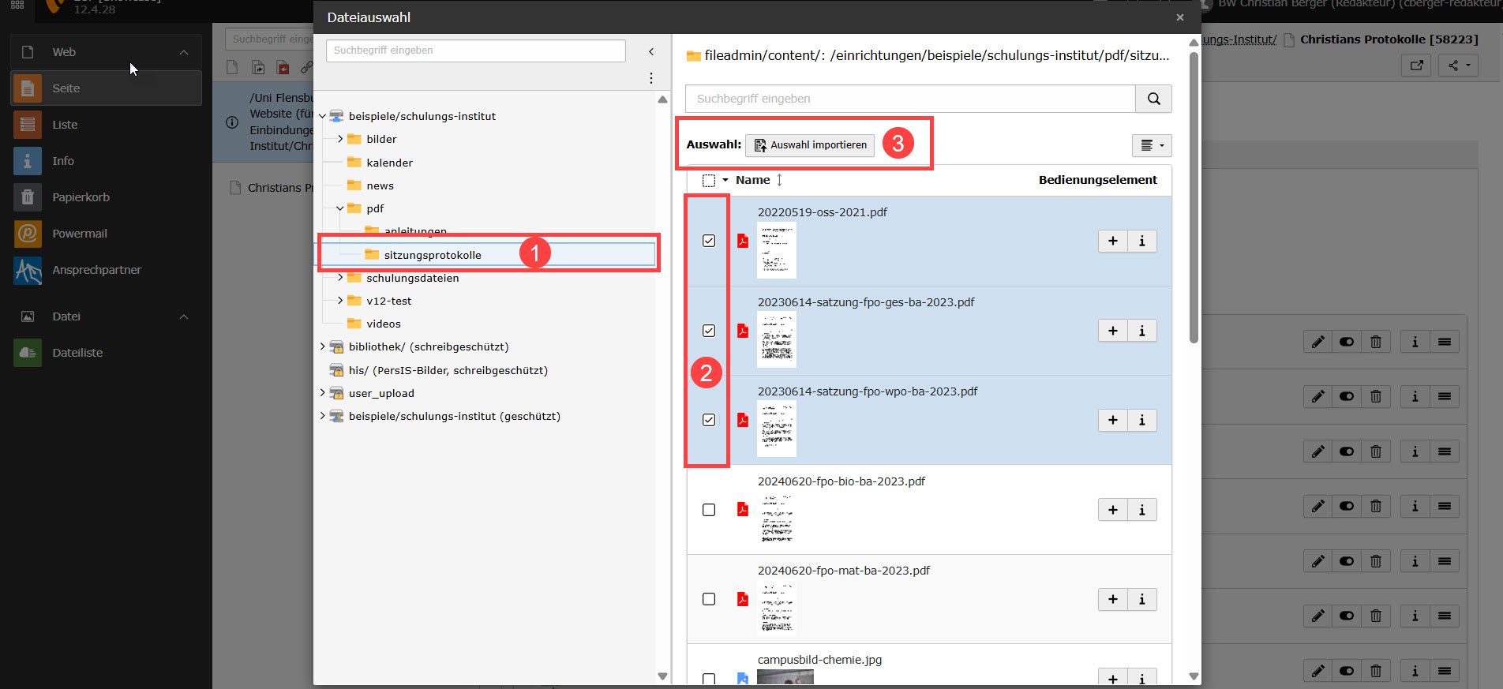Select the Liste module in sidebar
This screenshot has height=689, width=1503.
pos(65,125)
